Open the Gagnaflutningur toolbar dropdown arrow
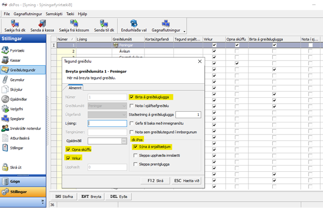The height and width of the screenshot is (208, 323). (x=185, y=32)
